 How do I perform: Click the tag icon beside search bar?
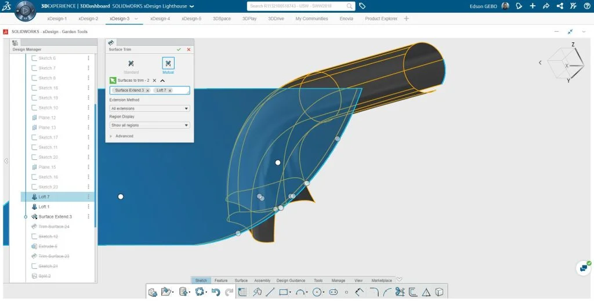point(362,6)
